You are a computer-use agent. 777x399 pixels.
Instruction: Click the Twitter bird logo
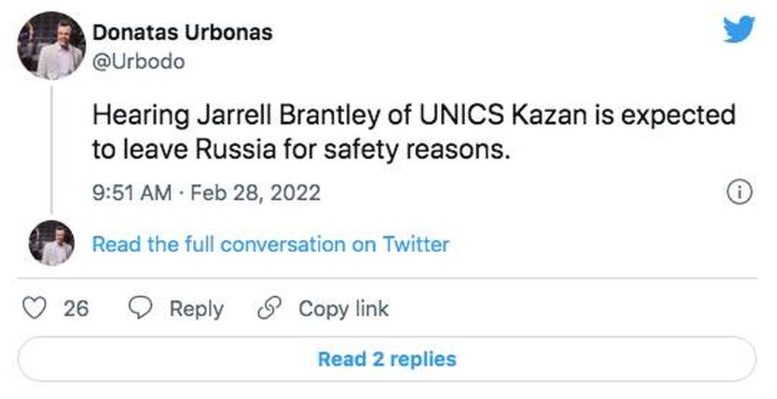coord(738,30)
